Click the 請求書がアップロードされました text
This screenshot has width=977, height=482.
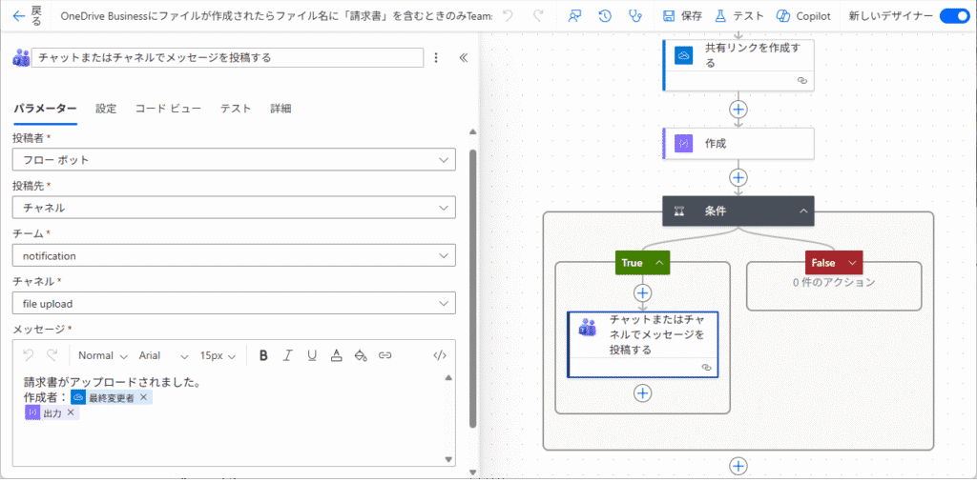tap(113, 382)
